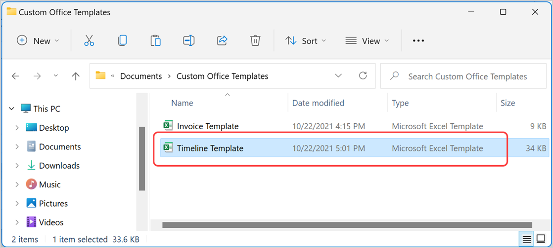This screenshot has height=248, width=553.
Task: Open the View layout menu
Action: point(367,41)
